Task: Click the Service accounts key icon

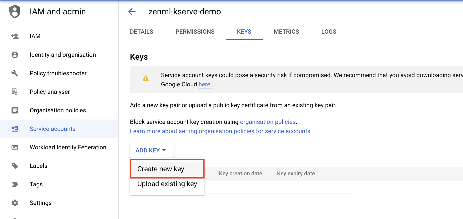Action: point(15,129)
